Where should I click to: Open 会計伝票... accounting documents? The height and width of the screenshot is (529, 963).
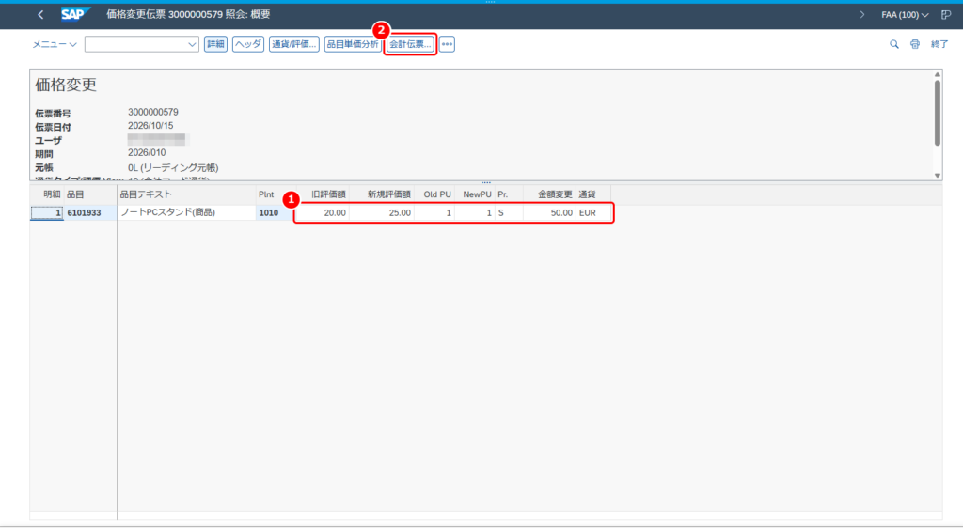[x=410, y=44]
